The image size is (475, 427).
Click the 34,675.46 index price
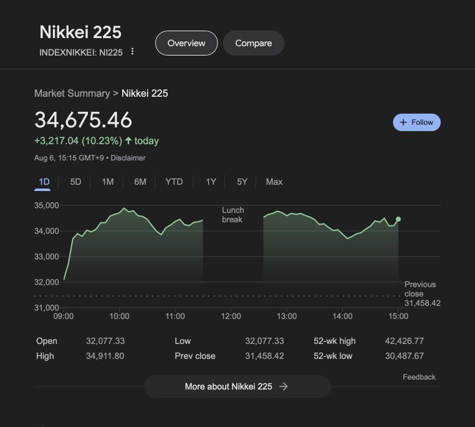point(84,120)
